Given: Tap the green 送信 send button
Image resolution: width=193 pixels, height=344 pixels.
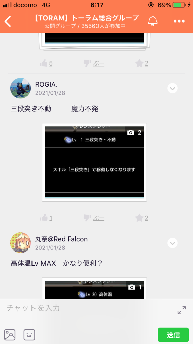Looking at the screenshot, I should click(173, 335).
